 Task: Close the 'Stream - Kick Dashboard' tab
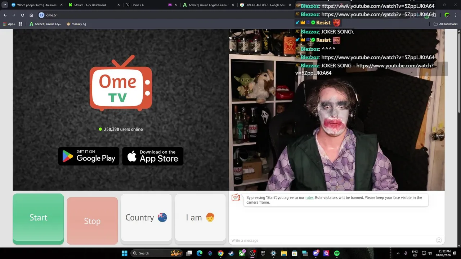click(118, 5)
